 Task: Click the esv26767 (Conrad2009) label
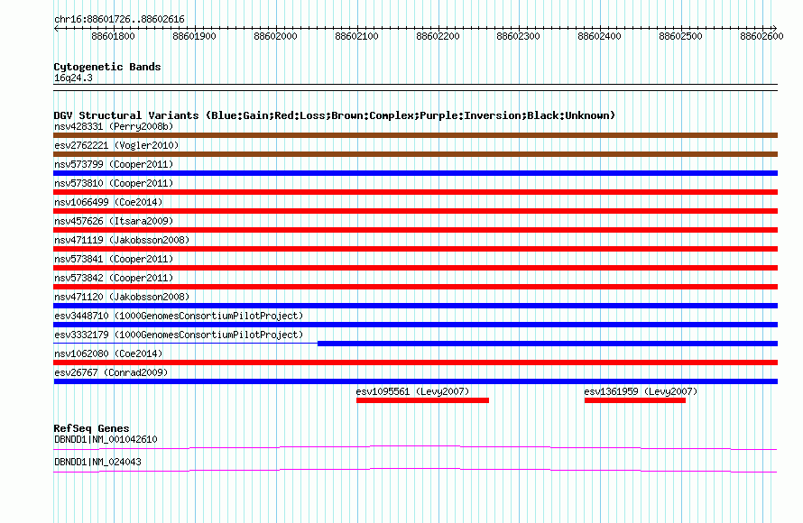pos(111,372)
